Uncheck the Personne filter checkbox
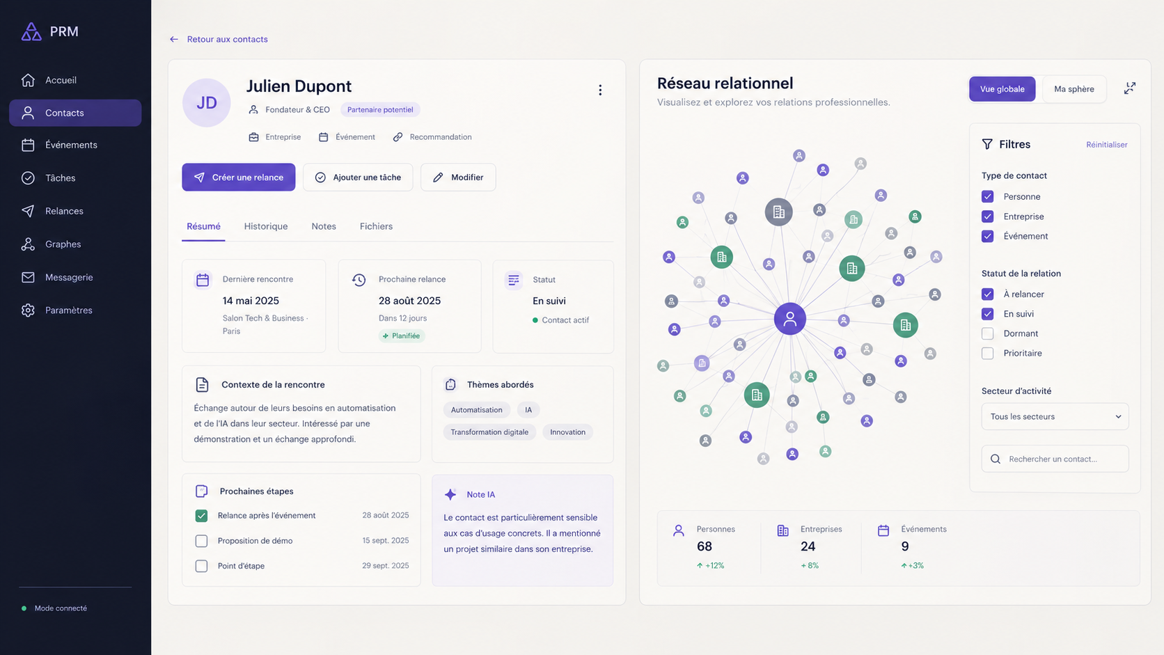 987,196
